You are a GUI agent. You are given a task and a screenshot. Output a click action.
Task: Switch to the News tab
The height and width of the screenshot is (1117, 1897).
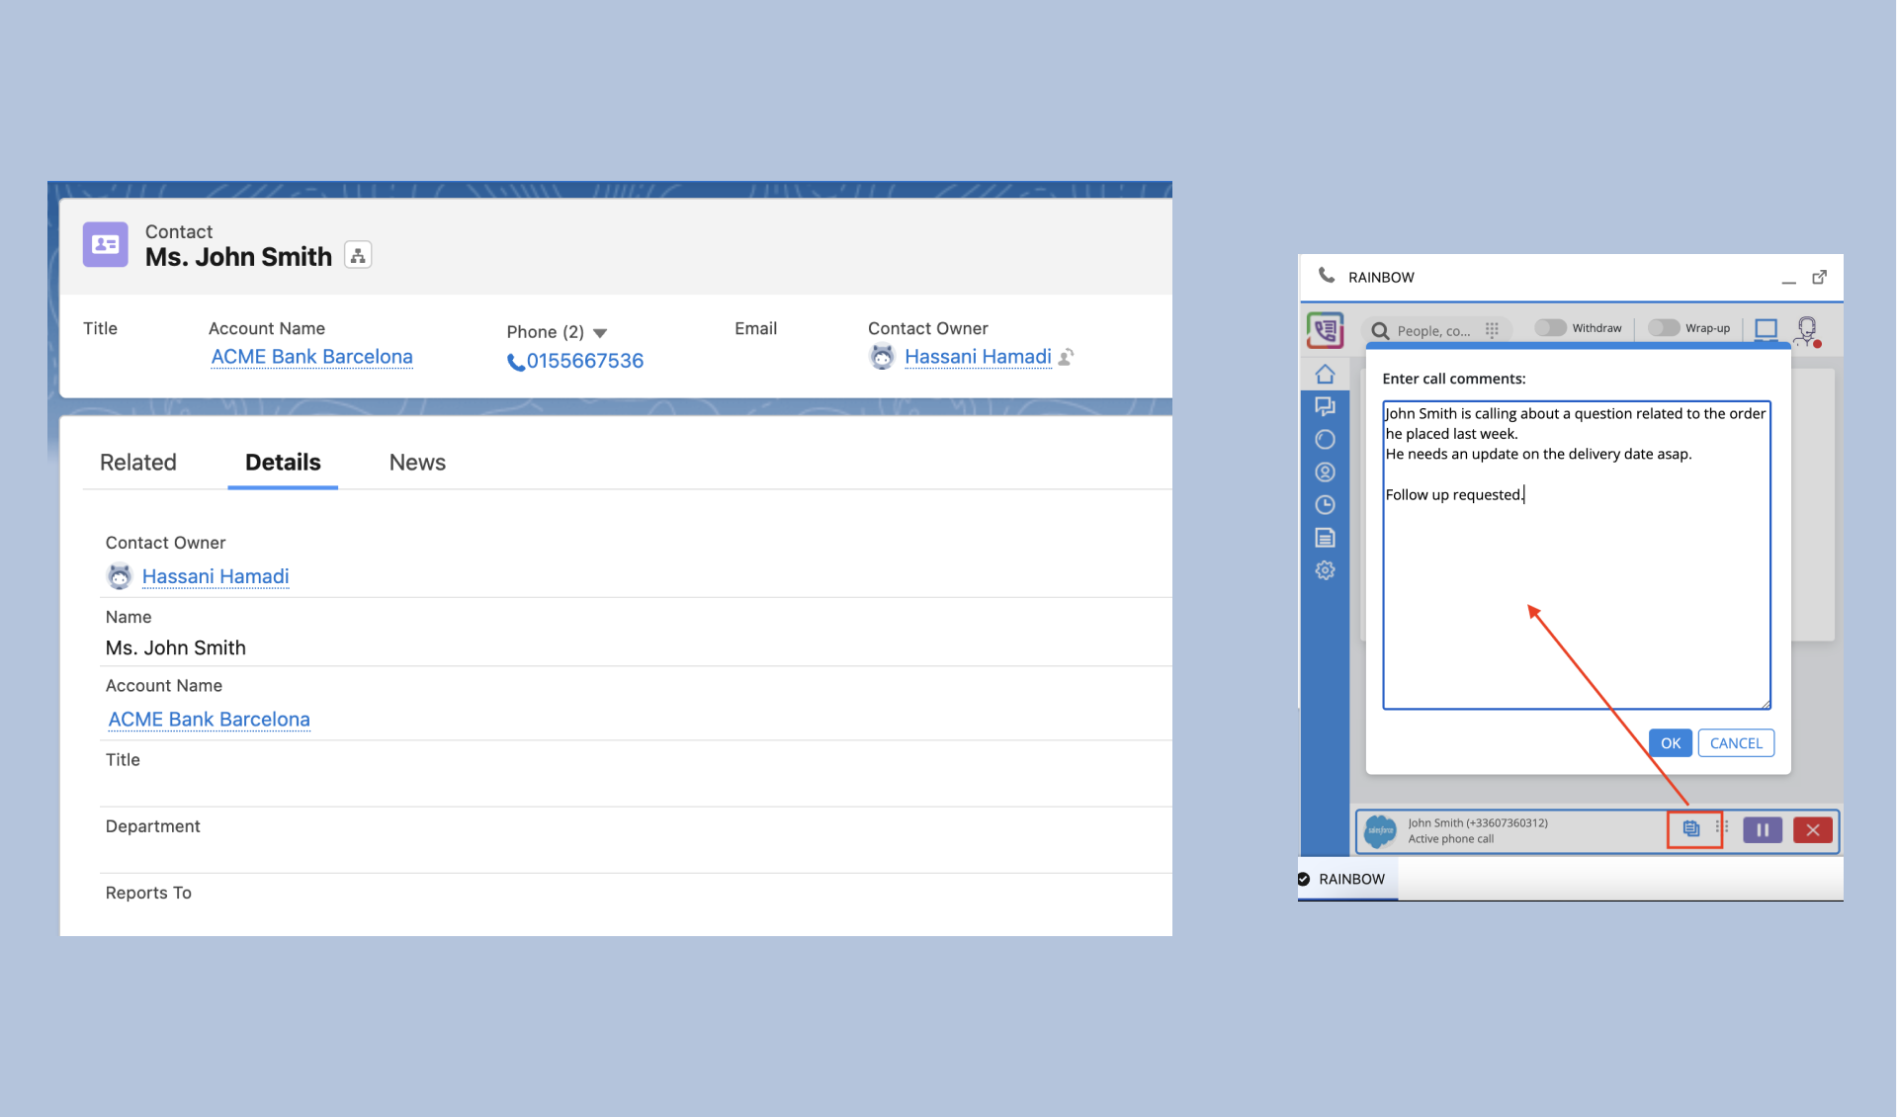pos(417,463)
